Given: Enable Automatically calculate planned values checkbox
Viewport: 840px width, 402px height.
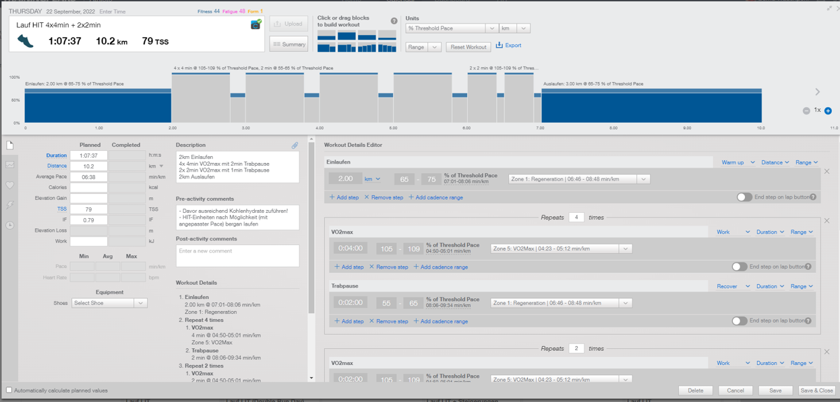Looking at the screenshot, I should point(9,390).
